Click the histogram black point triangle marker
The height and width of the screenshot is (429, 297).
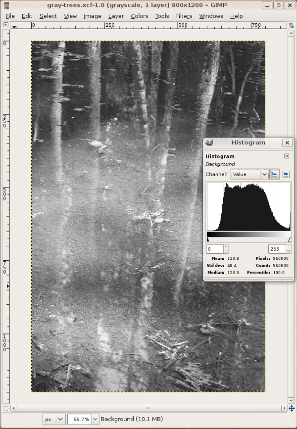coord(208,239)
